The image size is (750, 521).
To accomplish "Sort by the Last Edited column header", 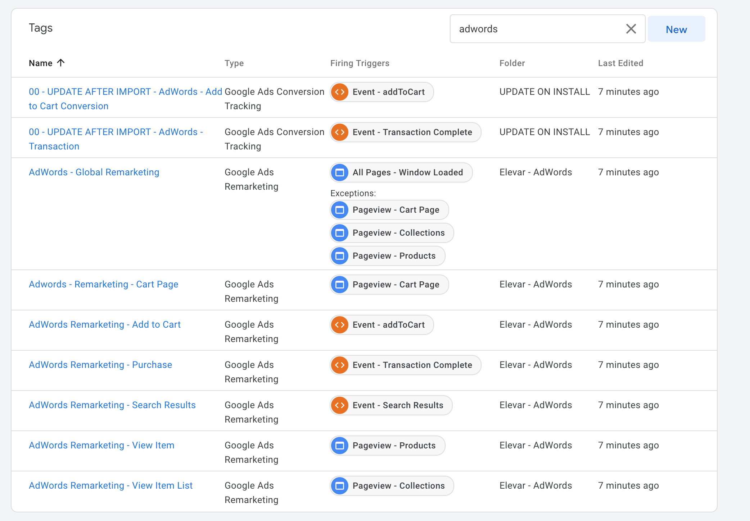I will (x=620, y=63).
